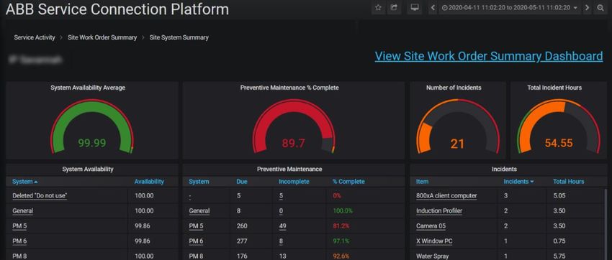This screenshot has height=260, width=612.
Task: Select due count 260 for PM 5
Action: click(242, 226)
